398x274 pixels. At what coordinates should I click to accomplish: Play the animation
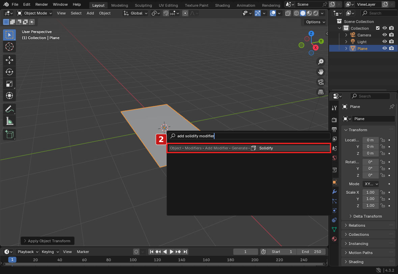coord(172,252)
